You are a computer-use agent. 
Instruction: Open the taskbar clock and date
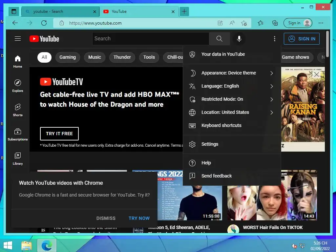pyautogui.click(x=320, y=246)
